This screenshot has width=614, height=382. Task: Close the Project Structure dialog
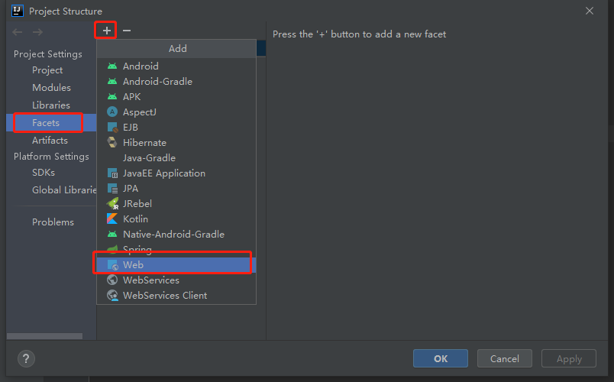590,11
